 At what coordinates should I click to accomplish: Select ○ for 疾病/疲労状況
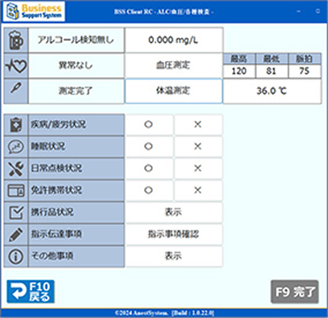149,125
